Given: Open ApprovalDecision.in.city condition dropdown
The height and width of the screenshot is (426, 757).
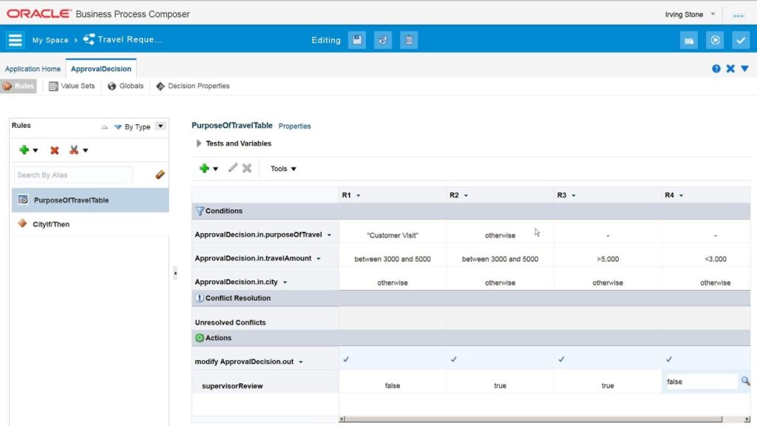Looking at the screenshot, I should click(285, 283).
